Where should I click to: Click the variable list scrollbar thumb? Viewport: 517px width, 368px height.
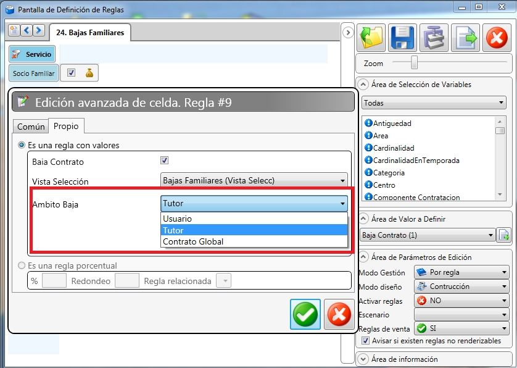(x=500, y=130)
